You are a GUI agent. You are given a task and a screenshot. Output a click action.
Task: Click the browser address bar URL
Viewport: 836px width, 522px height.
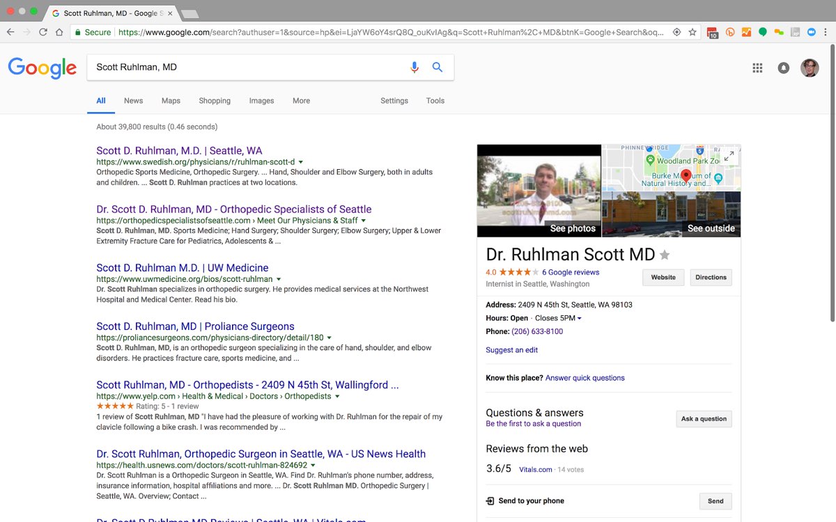[x=390, y=32]
